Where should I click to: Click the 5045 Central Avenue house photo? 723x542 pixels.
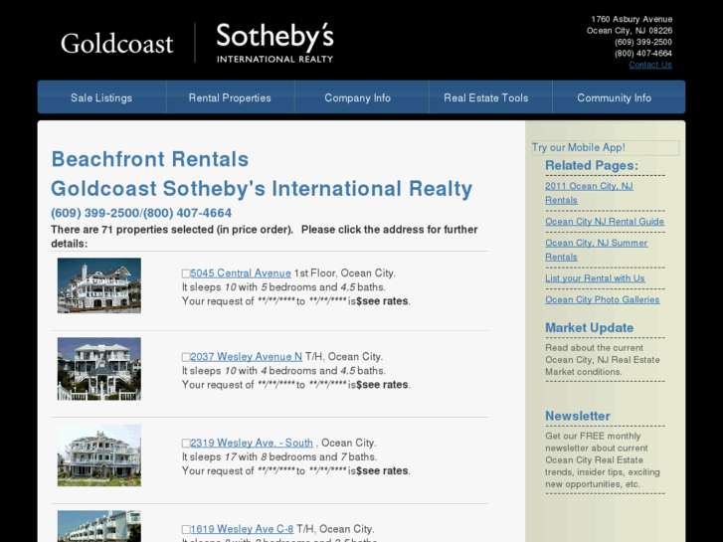[x=99, y=285]
